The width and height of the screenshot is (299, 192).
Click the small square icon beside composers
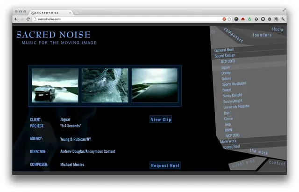tap(214, 31)
